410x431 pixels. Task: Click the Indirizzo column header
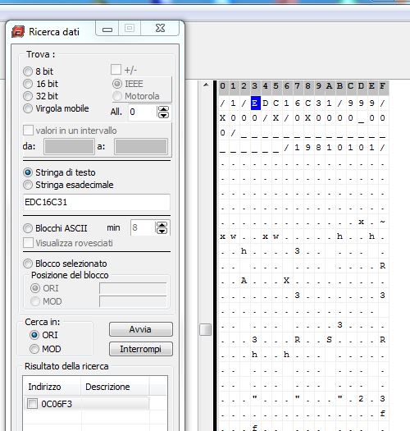[x=52, y=387]
